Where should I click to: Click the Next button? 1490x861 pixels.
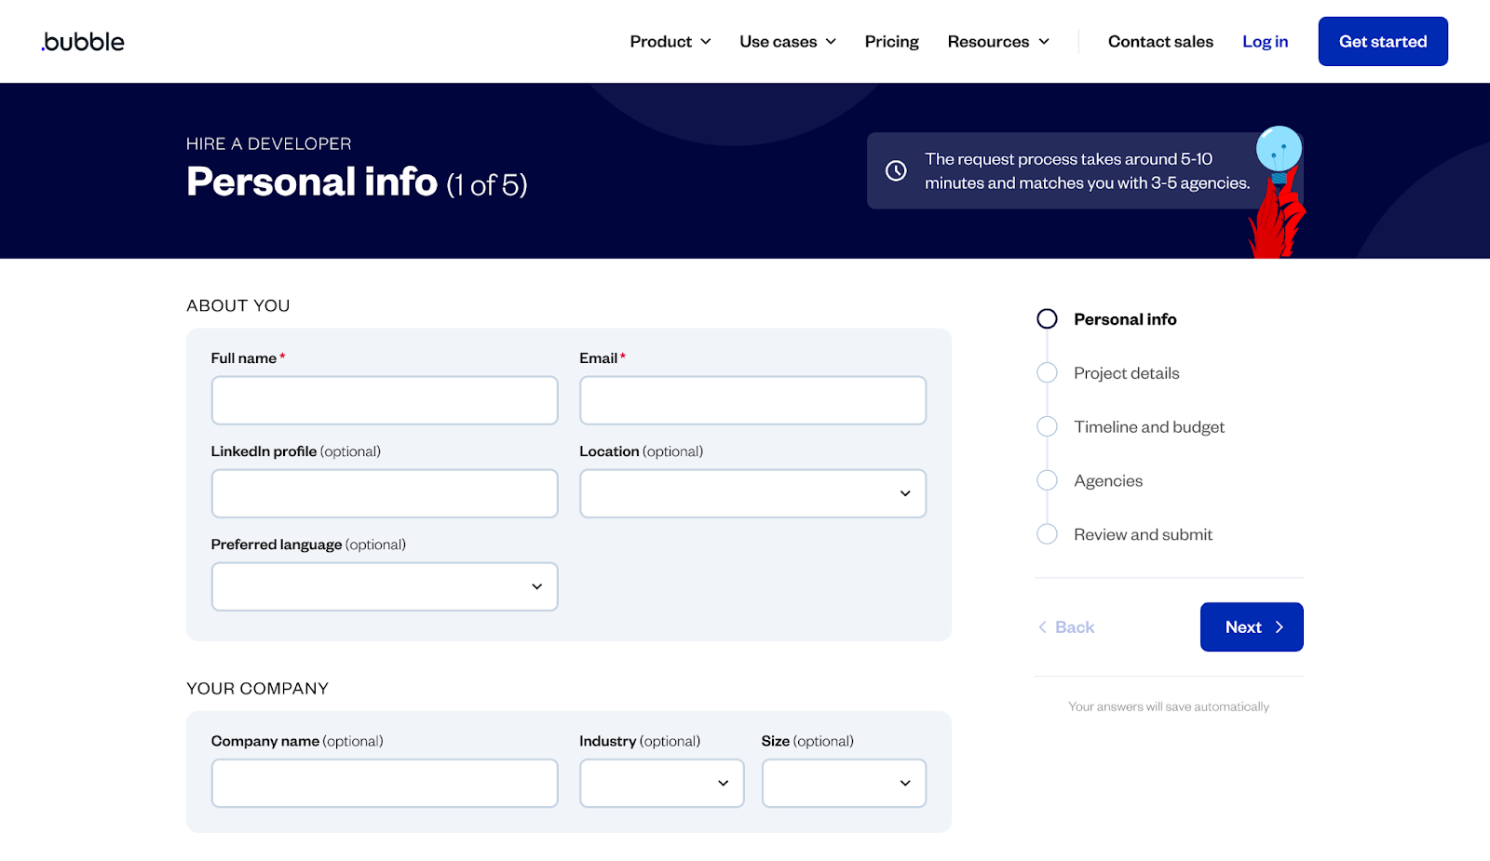tap(1251, 626)
